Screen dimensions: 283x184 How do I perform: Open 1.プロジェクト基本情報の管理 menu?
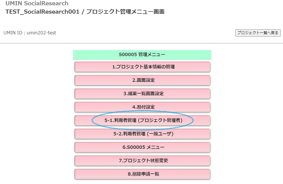click(142, 67)
